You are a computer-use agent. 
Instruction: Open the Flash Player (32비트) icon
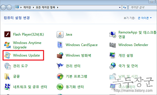[x=7, y=34]
